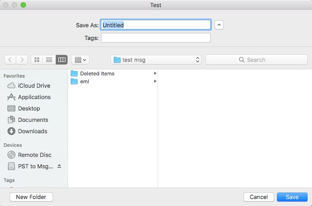
Task: Click the Tags input field
Action: (x=156, y=38)
